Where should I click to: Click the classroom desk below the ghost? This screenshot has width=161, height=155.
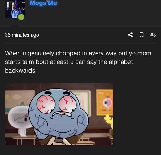22,139
